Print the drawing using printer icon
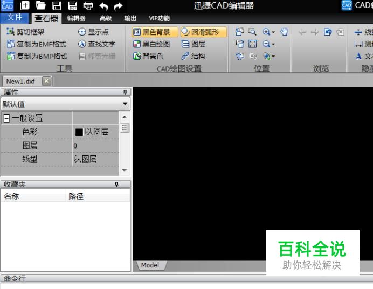 tap(88, 5)
